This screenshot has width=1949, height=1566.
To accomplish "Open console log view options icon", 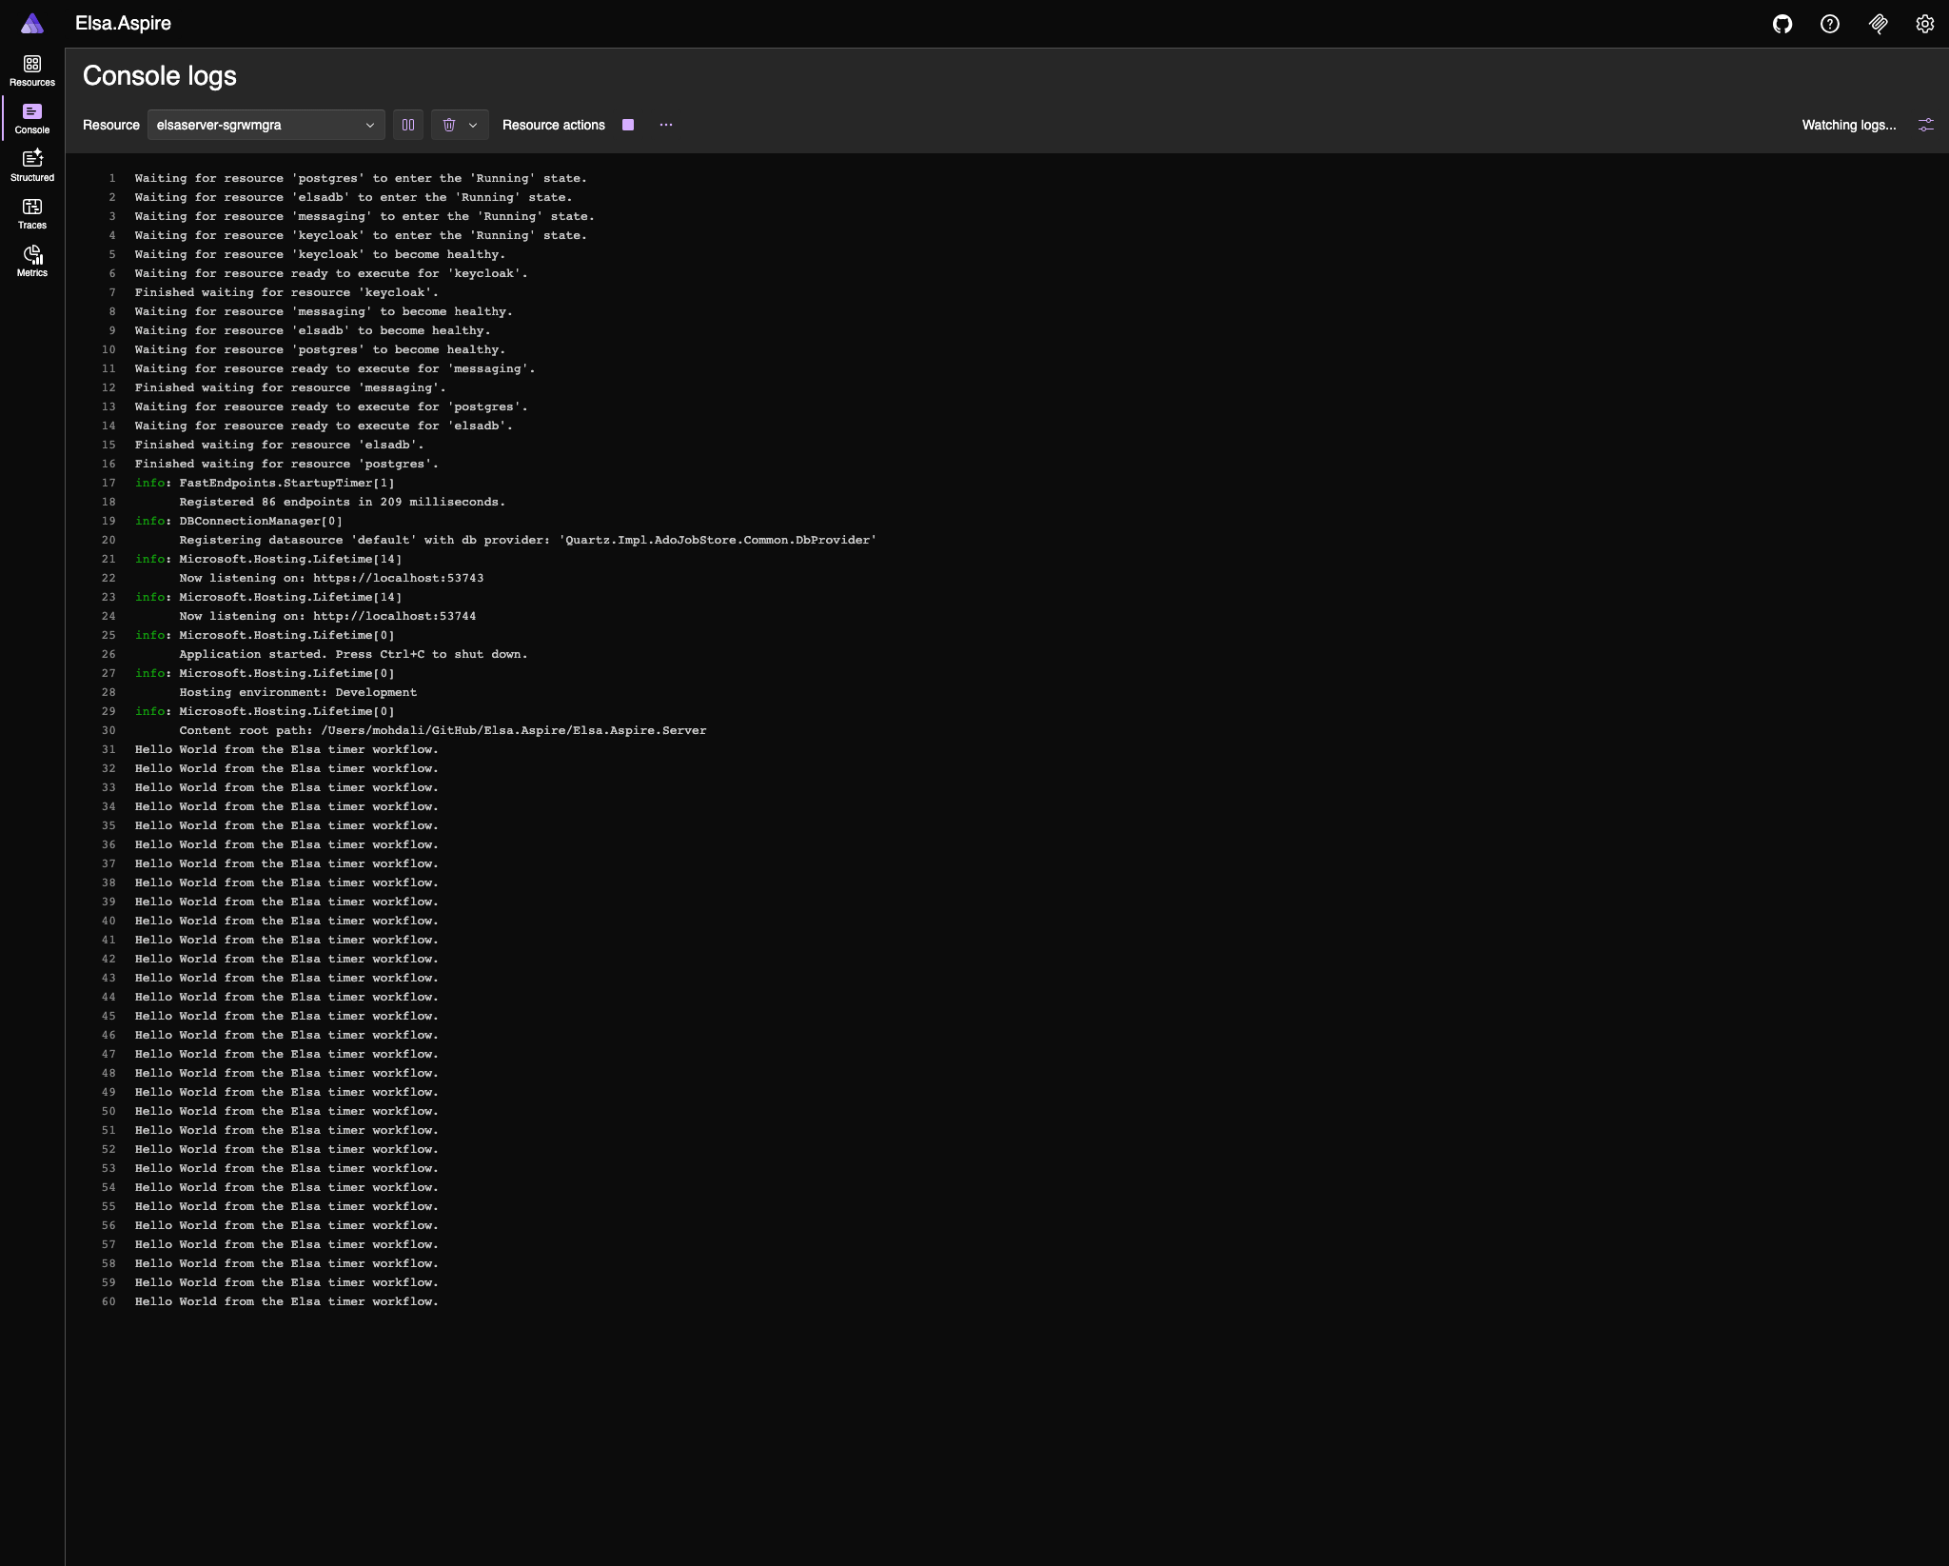I will coord(1925,125).
